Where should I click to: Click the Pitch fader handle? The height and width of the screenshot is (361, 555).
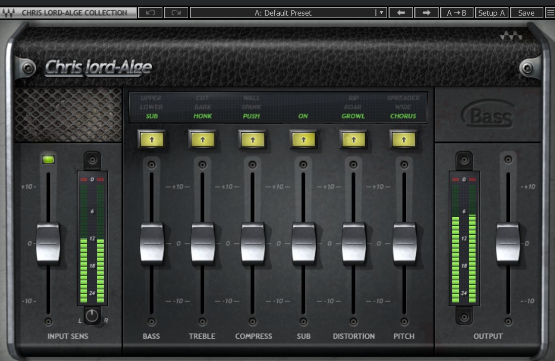(404, 243)
